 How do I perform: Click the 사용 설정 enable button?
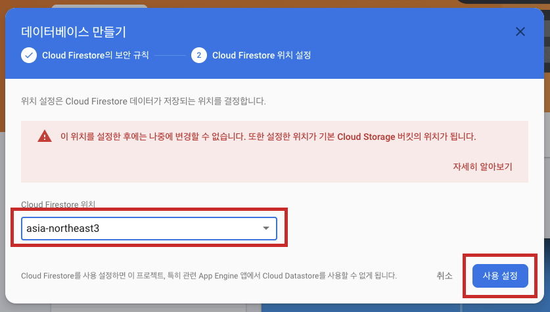coord(500,276)
